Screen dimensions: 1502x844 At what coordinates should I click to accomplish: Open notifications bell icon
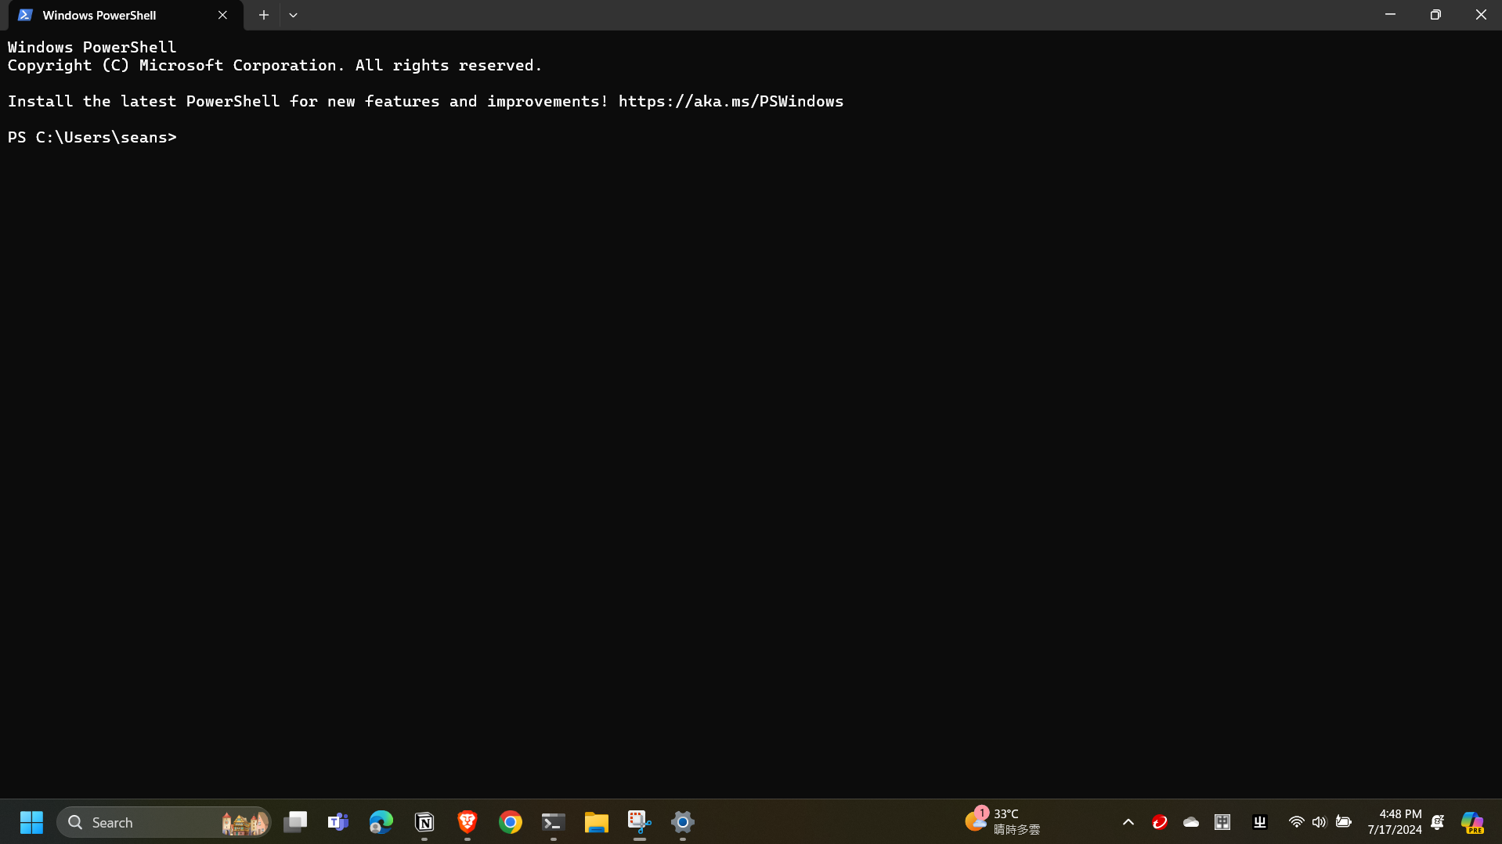point(1438,822)
